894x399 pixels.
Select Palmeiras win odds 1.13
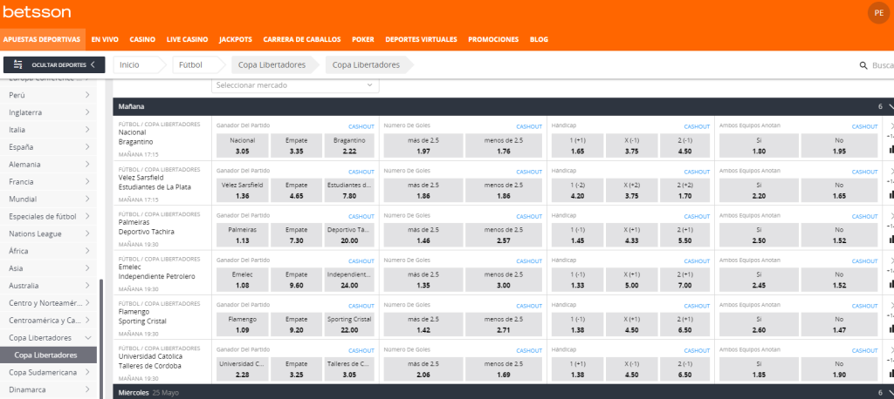[243, 235]
